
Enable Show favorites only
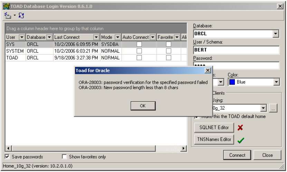[x=64, y=157]
